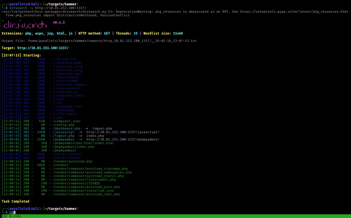
Task: Click the /vendor/composer/LICENSE result
Action: pos(77,183)
